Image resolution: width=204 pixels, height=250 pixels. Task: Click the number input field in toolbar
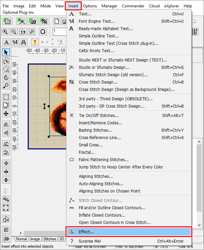(x=59, y=31)
